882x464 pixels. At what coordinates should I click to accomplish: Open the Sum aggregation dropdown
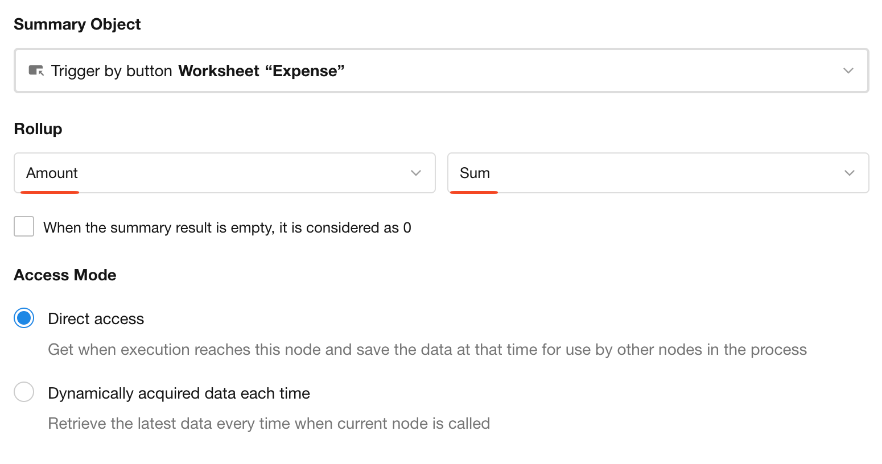[x=657, y=173]
